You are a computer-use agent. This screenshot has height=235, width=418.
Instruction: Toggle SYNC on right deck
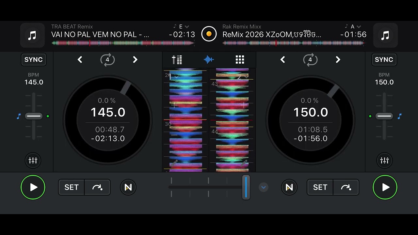[x=384, y=59]
